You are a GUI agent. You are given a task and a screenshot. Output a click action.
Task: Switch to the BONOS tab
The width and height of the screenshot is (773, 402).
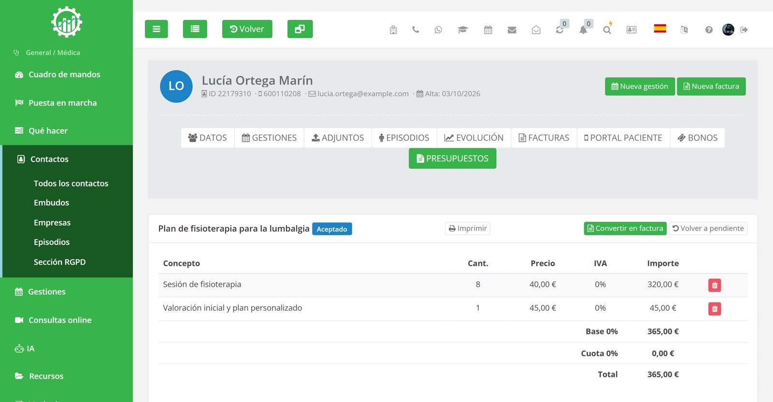coord(698,138)
